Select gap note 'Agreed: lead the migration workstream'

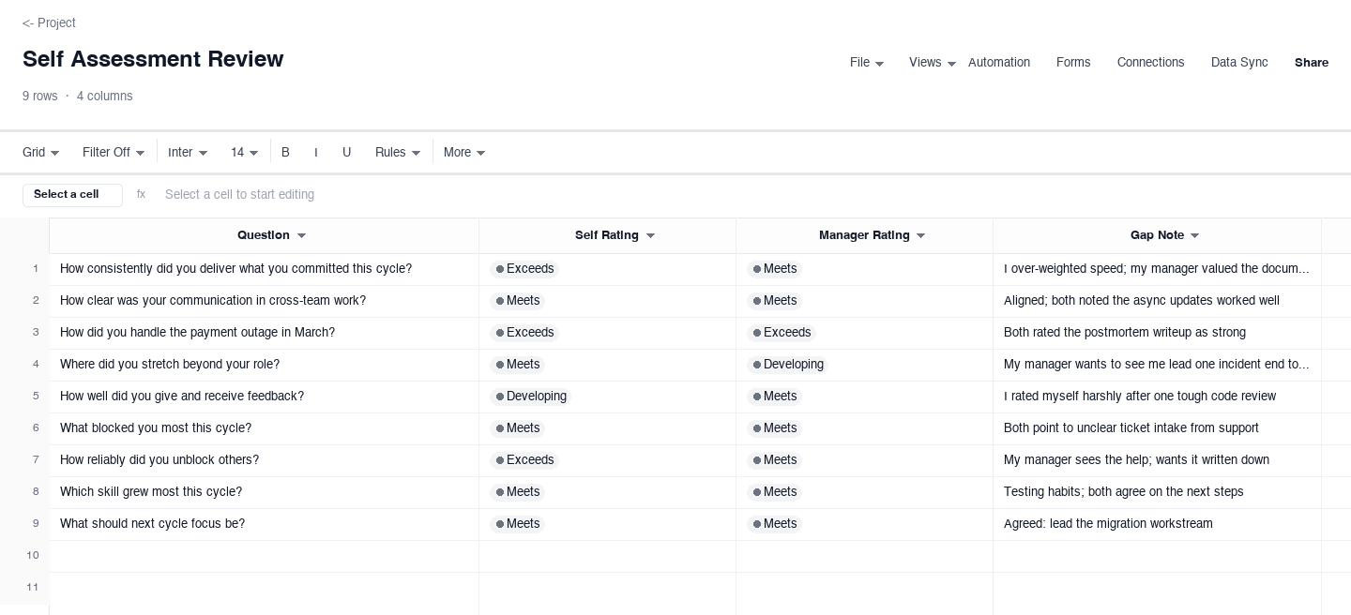click(1157, 524)
